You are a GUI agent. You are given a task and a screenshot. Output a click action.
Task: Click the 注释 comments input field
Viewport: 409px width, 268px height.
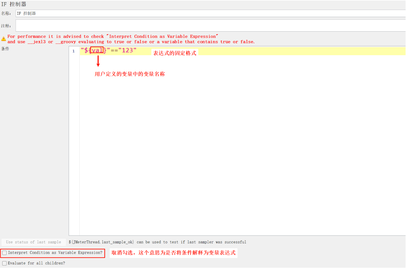(x=210, y=26)
